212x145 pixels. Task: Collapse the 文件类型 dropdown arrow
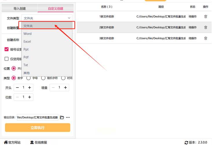pos(69,18)
